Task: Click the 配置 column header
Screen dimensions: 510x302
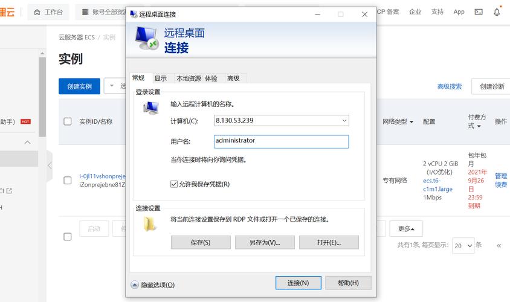Action: pyautogui.click(x=429, y=121)
